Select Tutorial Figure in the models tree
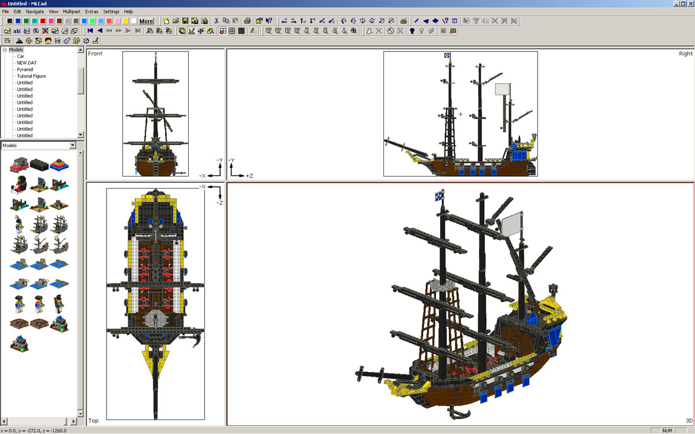Image resolution: width=695 pixels, height=434 pixels. 31,76
